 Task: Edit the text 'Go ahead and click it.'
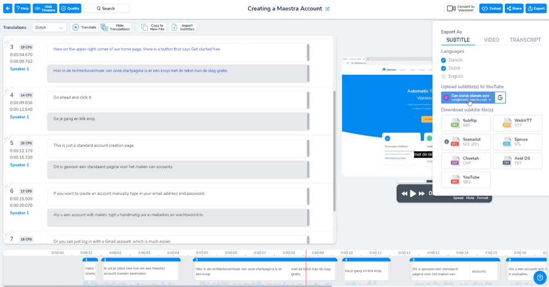pyautogui.click(x=178, y=100)
